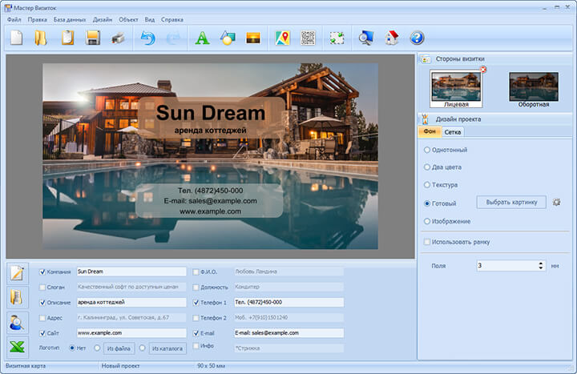Click the map marker toolbar icon

282,37
